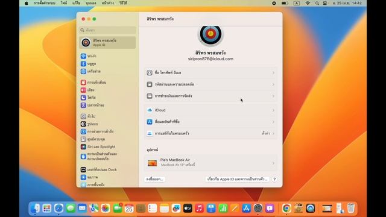Viewport: 386px width, 217px height.
Task: Expand the Password & Security row chevron
Action: coord(273,84)
